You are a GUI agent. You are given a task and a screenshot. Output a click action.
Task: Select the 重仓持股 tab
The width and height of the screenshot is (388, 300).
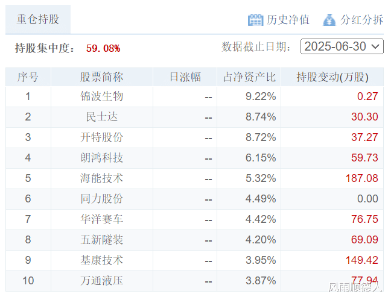(x=38, y=19)
